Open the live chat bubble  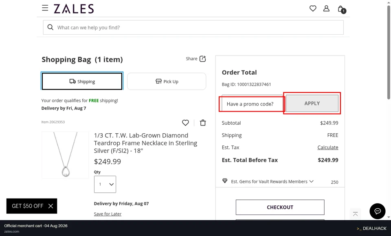click(x=377, y=211)
